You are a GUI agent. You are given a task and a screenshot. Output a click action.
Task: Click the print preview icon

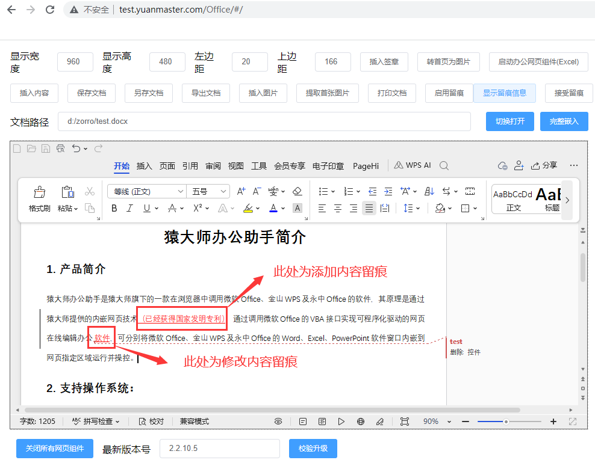[x=60, y=149]
